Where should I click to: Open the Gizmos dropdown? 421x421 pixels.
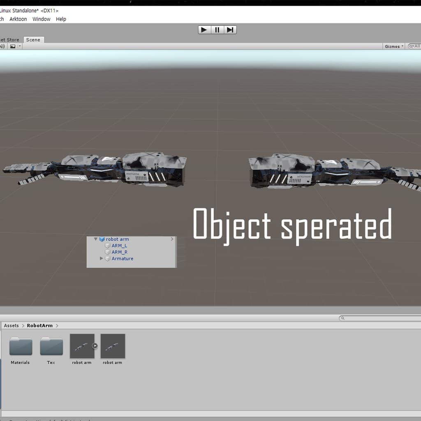tap(394, 46)
